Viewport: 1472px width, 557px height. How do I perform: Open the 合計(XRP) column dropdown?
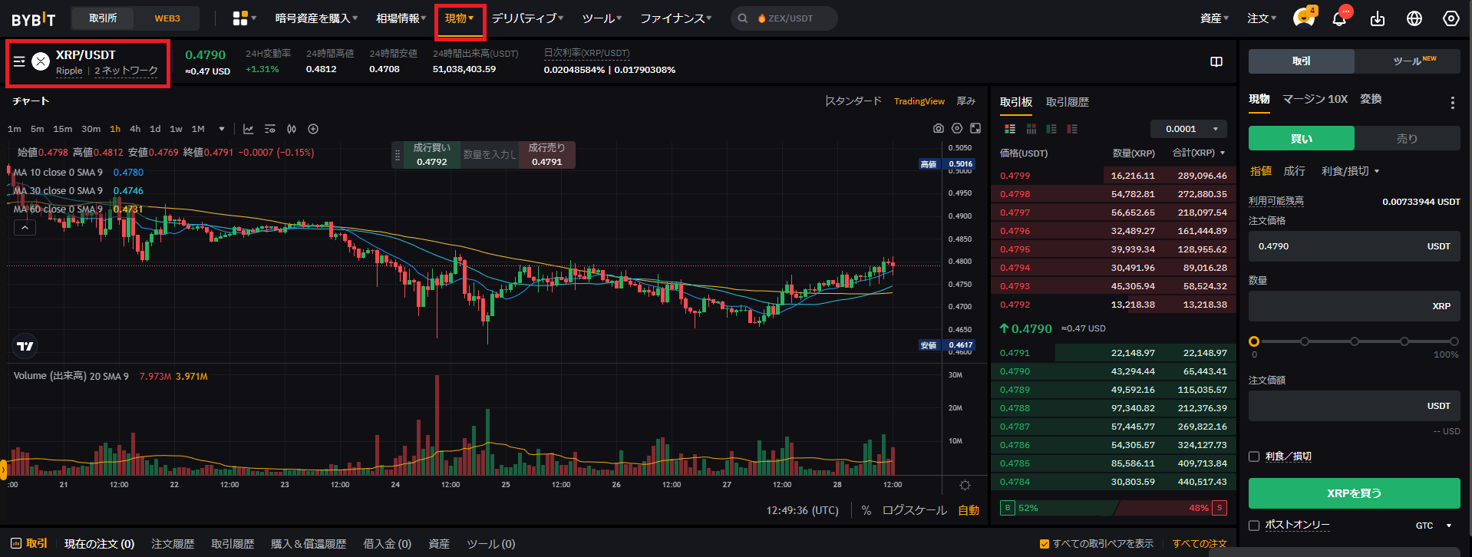(1199, 153)
